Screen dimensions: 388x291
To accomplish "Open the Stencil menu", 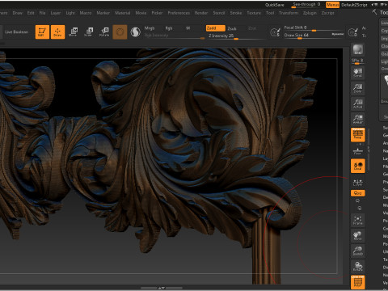I will (219, 13).
